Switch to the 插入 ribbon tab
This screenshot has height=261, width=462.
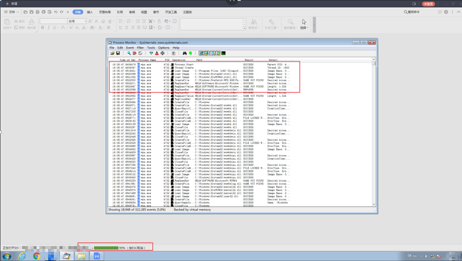tap(90, 12)
